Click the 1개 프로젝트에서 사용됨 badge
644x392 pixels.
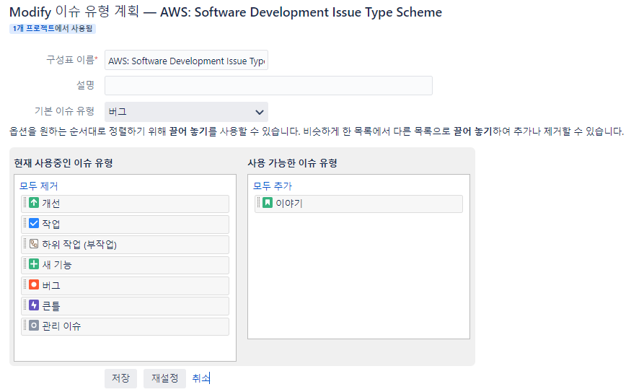click(x=53, y=28)
